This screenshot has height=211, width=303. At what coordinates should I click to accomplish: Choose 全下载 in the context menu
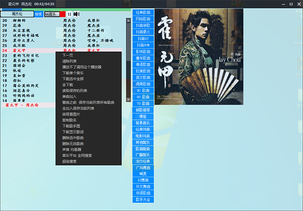[x=68, y=85]
